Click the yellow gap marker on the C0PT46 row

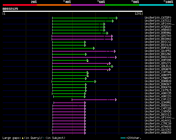tap(88, 73)
